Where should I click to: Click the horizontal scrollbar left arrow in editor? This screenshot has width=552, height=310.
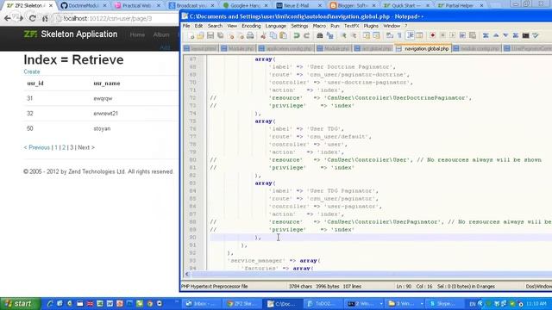tap(187, 274)
